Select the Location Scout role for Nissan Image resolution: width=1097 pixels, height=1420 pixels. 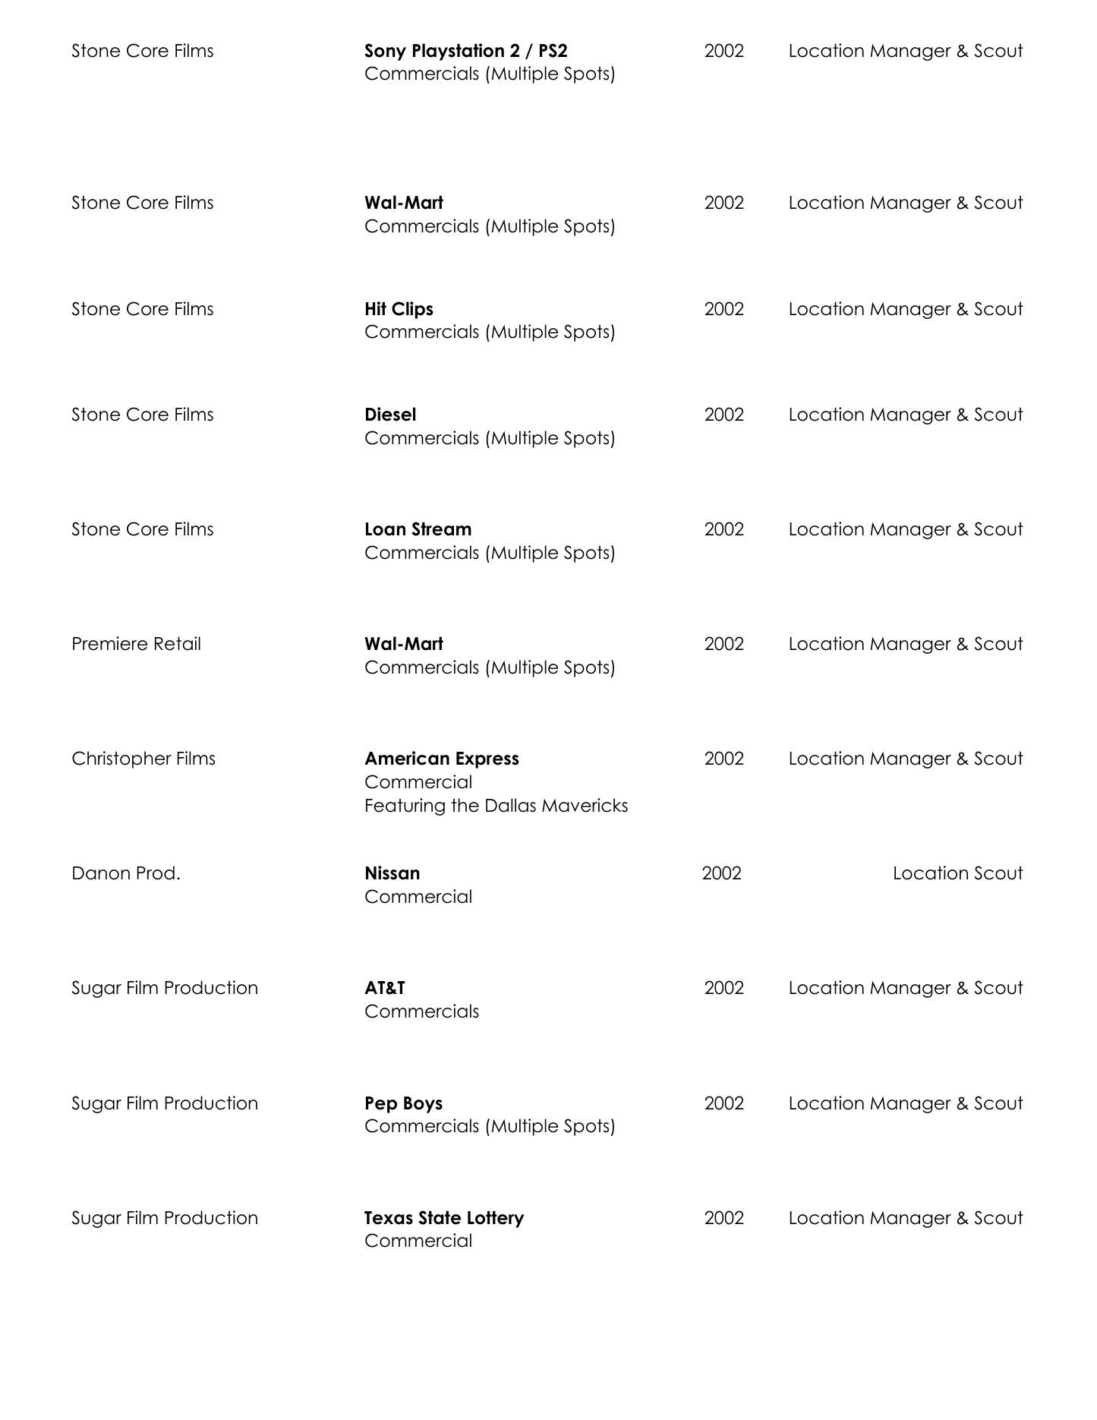click(x=957, y=873)
